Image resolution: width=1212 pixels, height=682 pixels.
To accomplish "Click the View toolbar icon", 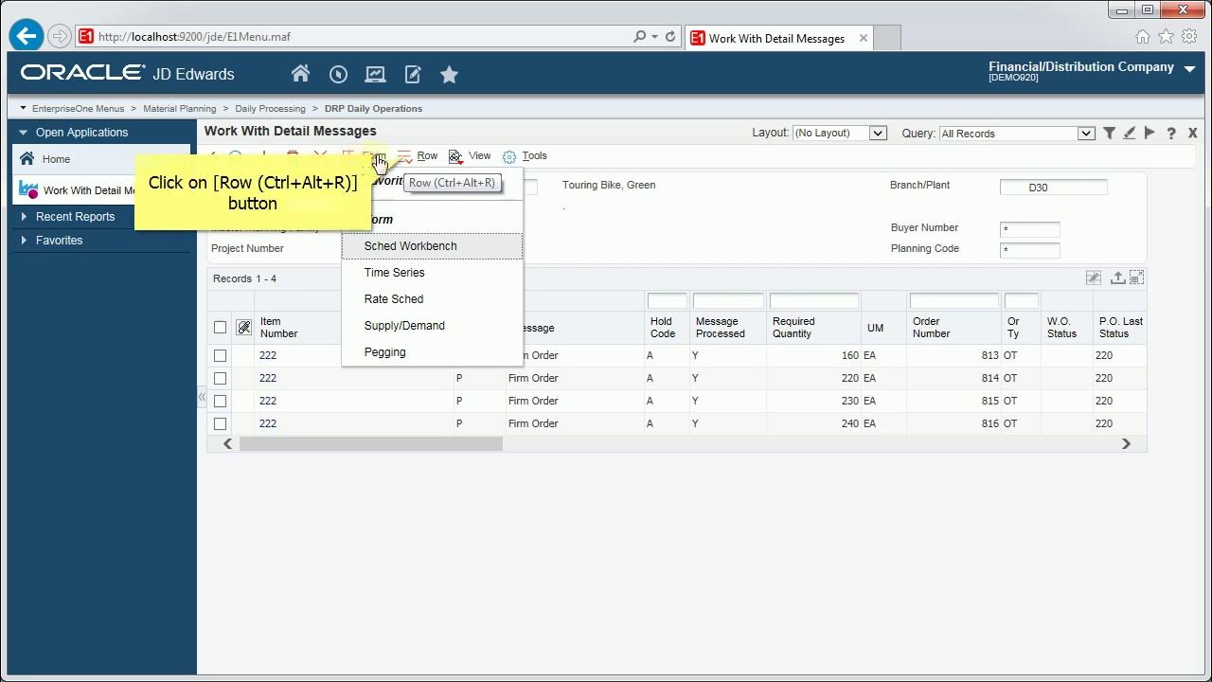I will click(455, 156).
